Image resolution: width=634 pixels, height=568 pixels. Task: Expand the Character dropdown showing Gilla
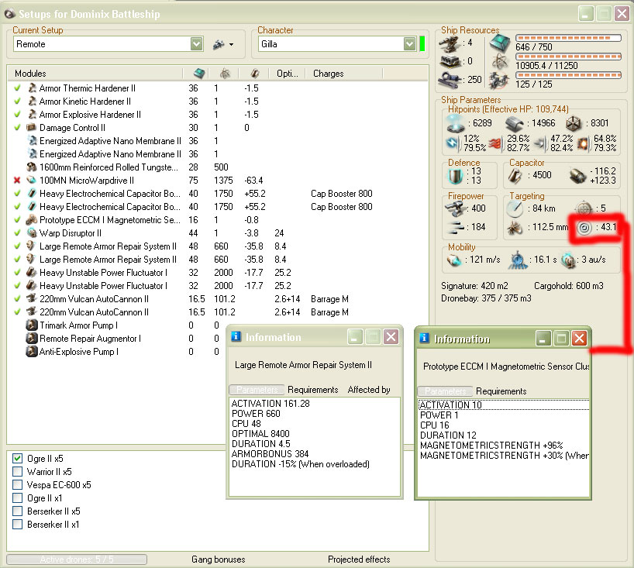[409, 44]
